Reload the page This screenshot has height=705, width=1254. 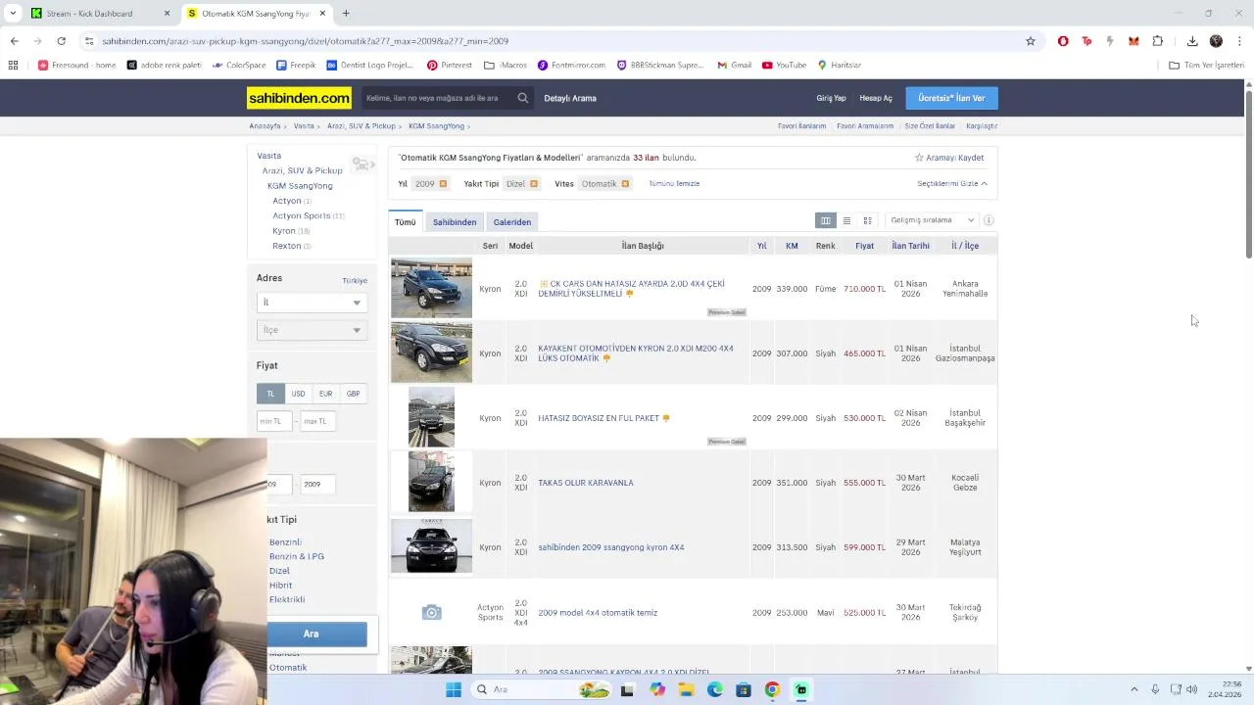tap(61, 41)
